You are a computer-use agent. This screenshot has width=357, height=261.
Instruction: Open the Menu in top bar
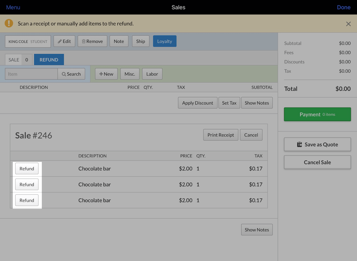coord(13,7)
